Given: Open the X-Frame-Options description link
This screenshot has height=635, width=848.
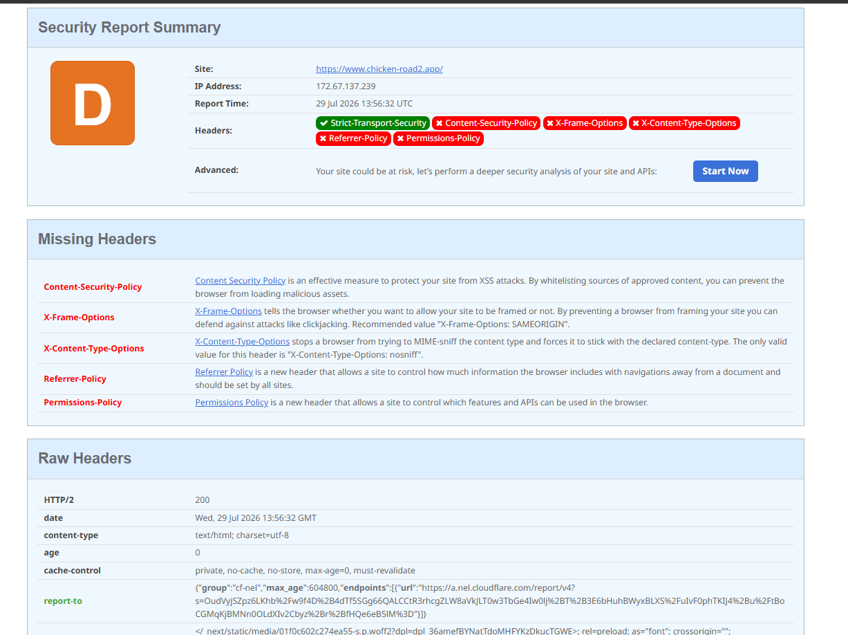Looking at the screenshot, I should click(229, 311).
